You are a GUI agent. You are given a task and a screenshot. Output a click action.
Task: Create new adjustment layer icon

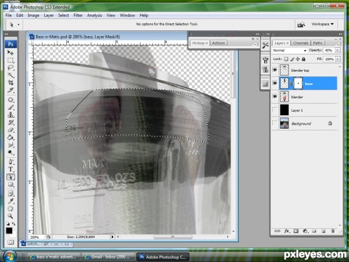coord(305,231)
